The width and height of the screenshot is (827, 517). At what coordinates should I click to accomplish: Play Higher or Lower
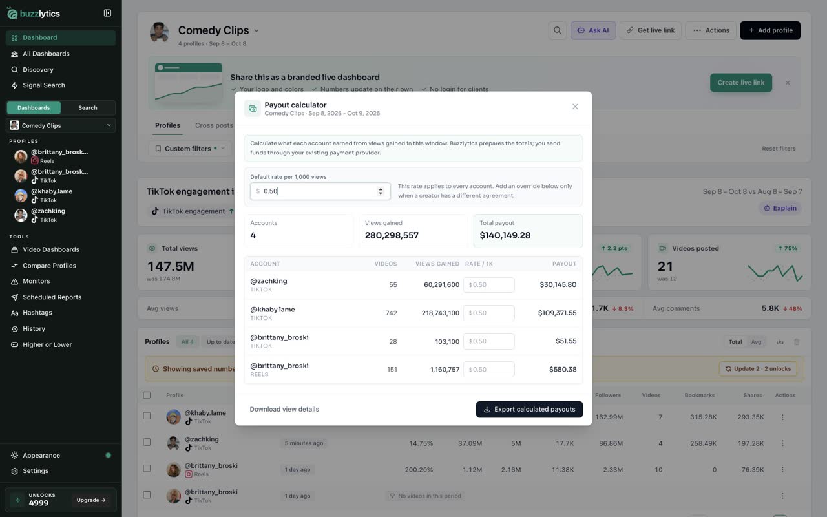(x=61, y=344)
